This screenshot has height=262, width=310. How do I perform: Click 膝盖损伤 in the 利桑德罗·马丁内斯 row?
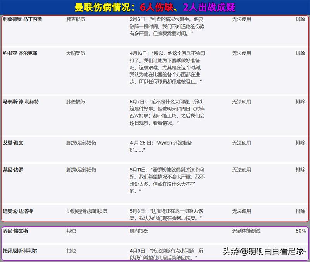pos(76,19)
